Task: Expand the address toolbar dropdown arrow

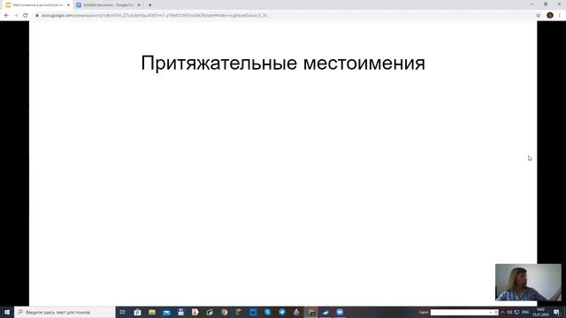Action: point(491,313)
